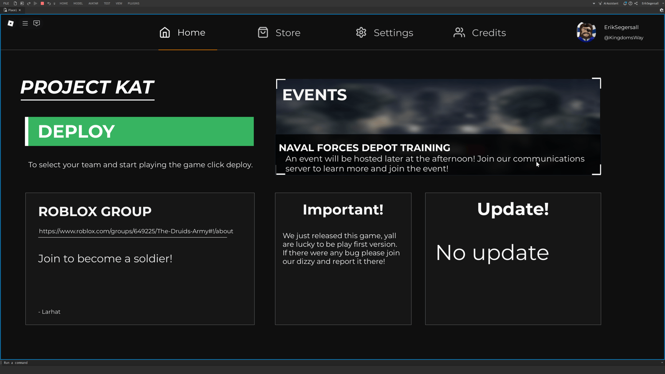Open the AI Assistant
The image size is (665, 374).
click(608, 4)
